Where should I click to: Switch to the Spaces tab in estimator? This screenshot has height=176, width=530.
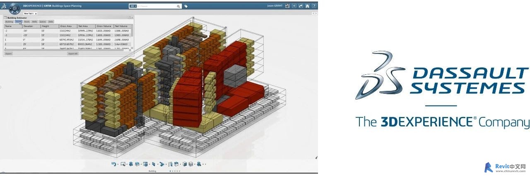43,21
